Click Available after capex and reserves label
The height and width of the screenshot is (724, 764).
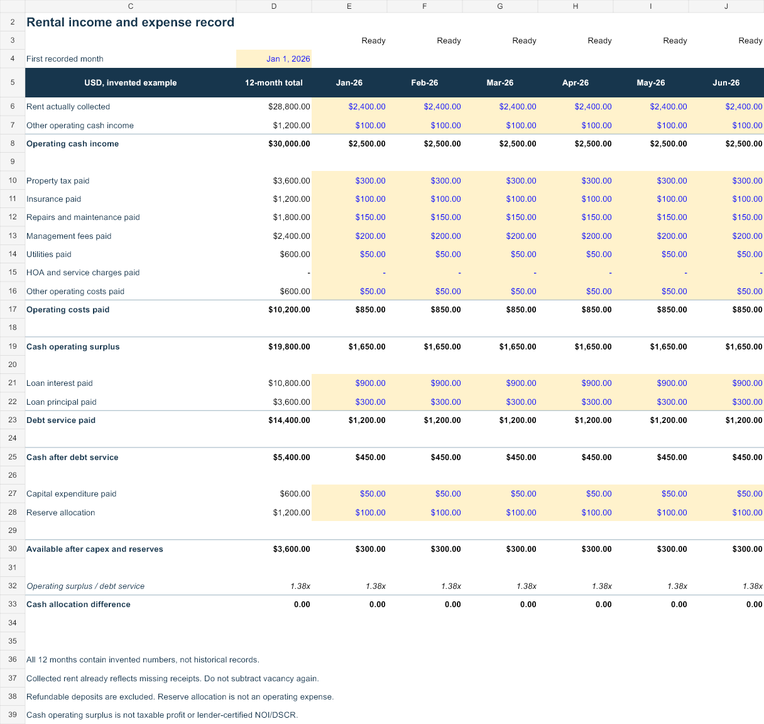[95, 549]
